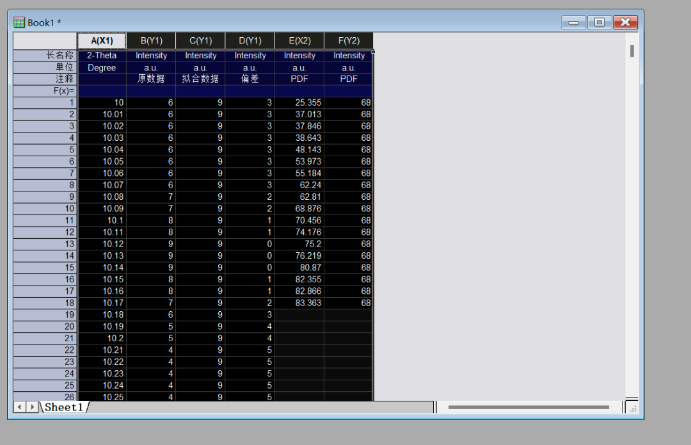Click the select-all corner above the row labels
The image size is (691, 445).
click(x=45, y=41)
